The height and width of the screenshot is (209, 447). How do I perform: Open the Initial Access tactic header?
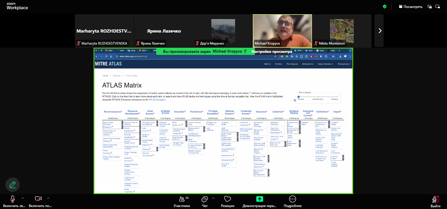[150, 112]
